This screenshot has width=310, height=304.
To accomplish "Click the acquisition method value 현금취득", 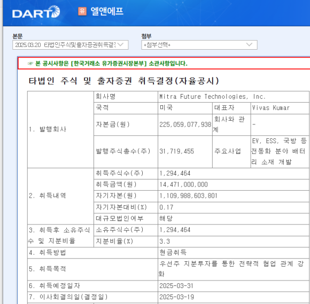I will [x=173, y=253].
